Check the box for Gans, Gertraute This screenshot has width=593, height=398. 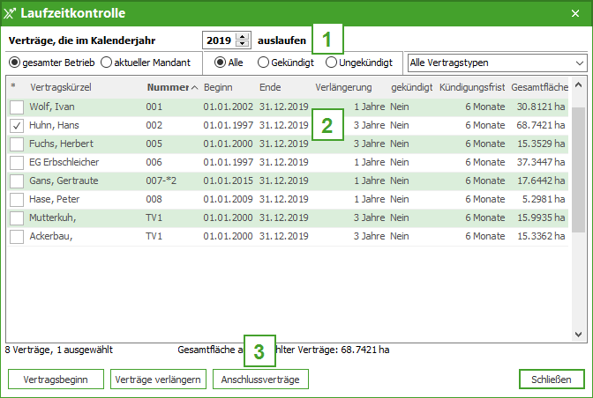pyautogui.click(x=17, y=181)
